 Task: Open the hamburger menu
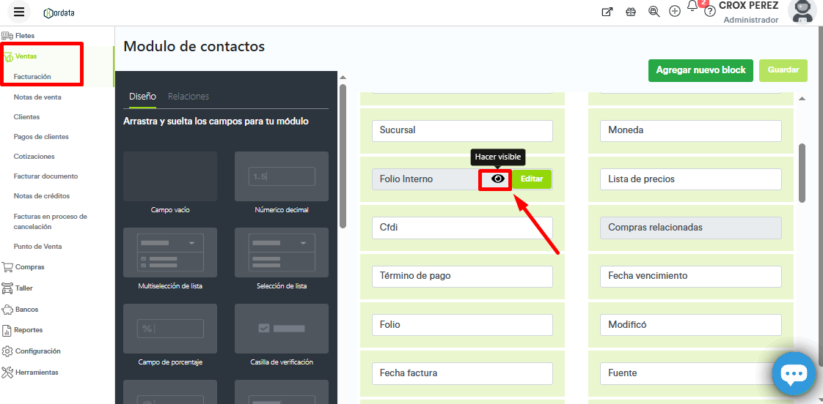pos(19,12)
